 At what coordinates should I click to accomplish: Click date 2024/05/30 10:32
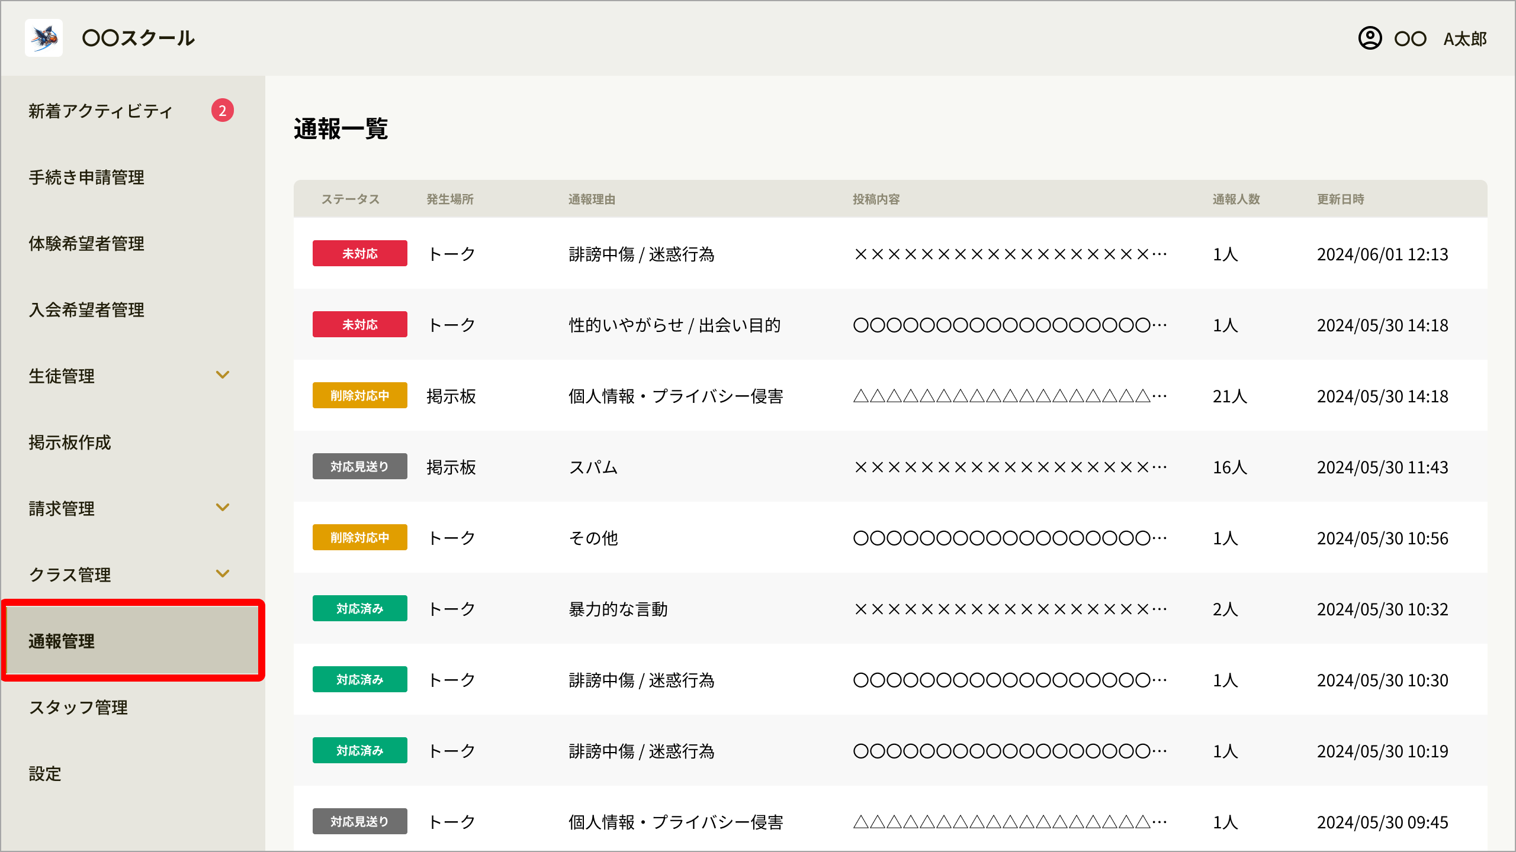tap(1383, 609)
